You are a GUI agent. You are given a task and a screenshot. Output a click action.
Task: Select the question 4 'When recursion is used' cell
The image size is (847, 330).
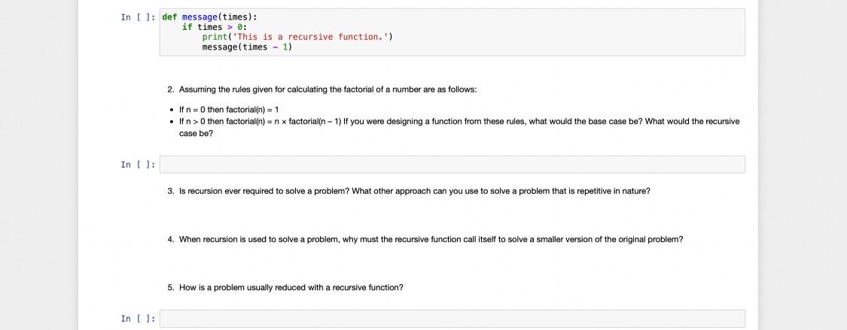[425, 239]
